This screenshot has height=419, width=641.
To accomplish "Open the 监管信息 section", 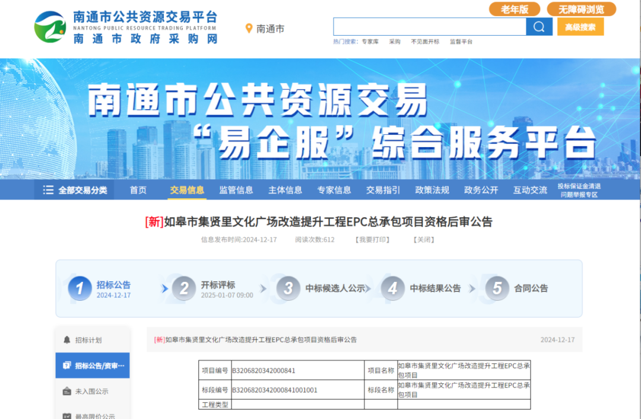I will tap(236, 189).
